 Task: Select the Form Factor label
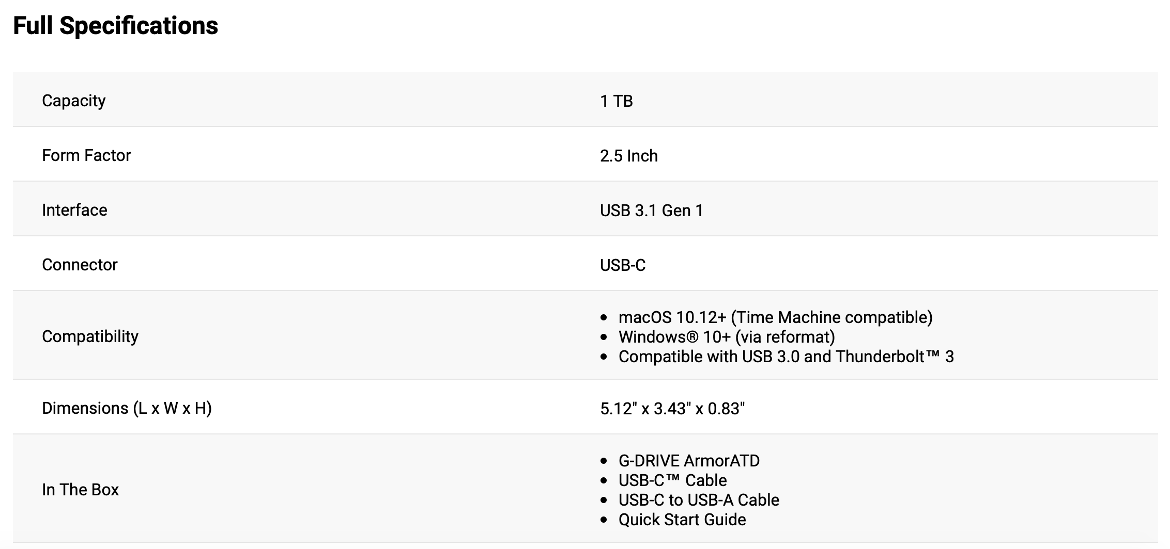(x=86, y=155)
